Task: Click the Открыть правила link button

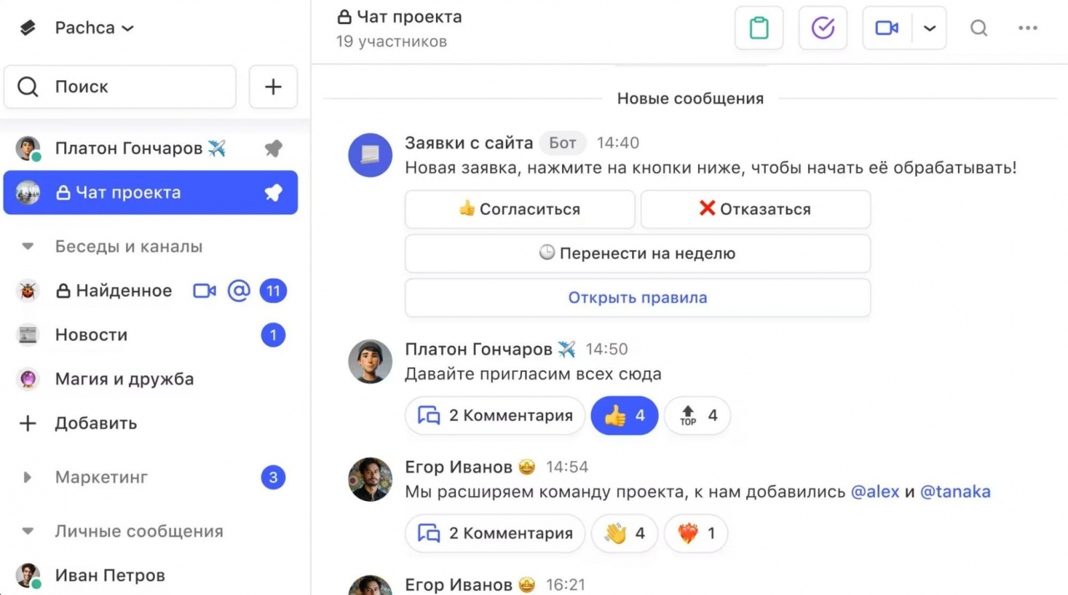Action: [637, 297]
